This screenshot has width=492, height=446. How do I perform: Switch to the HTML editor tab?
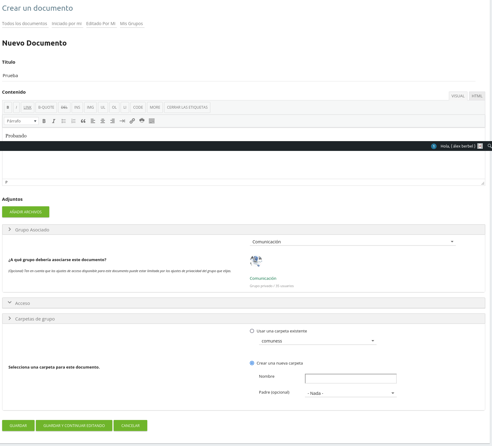477,96
